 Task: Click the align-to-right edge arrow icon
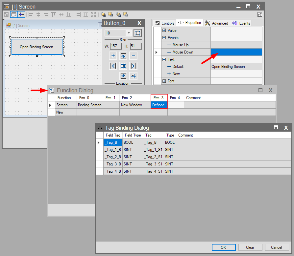[133, 66]
